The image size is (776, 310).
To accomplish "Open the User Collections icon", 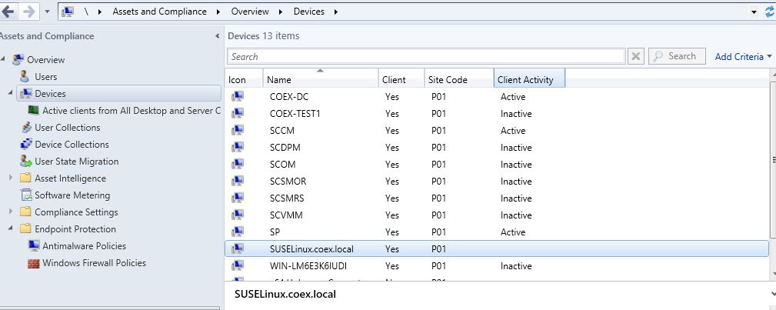I will [26, 128].
